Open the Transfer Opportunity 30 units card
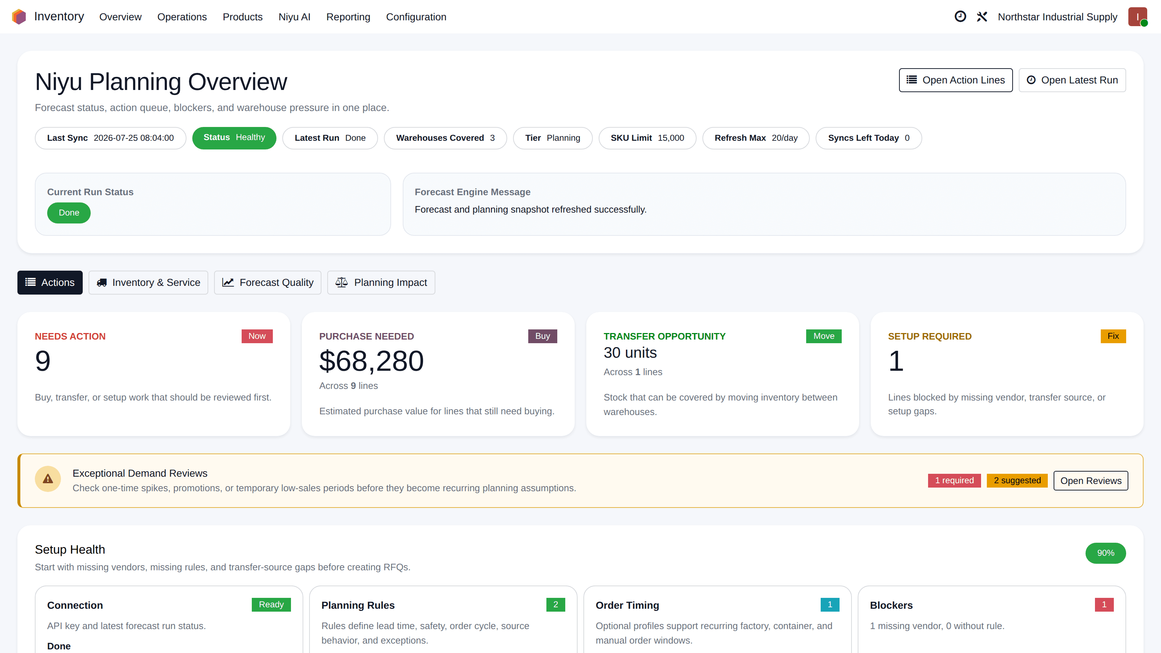The width and height of the screenshot is (1161, 653). coord(722,374)
